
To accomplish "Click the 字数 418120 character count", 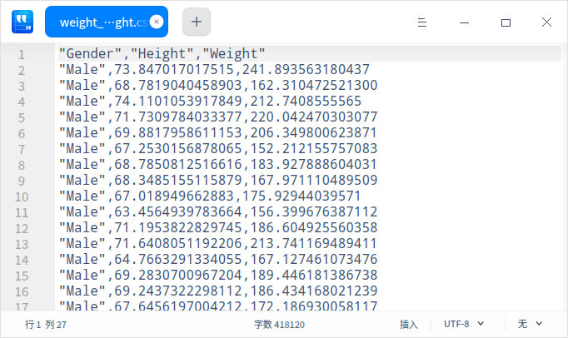I will coord(279,324).
